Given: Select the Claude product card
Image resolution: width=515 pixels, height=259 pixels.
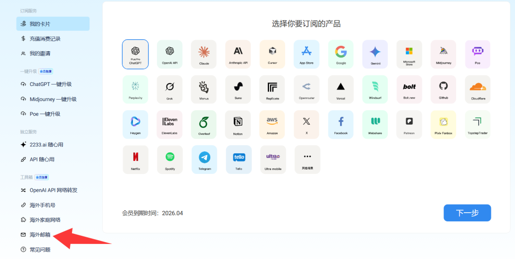Looking at the screenshot, I should click(x=204, y=54).
